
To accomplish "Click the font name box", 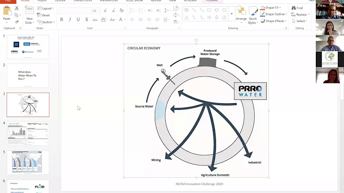I will (75, 11).
